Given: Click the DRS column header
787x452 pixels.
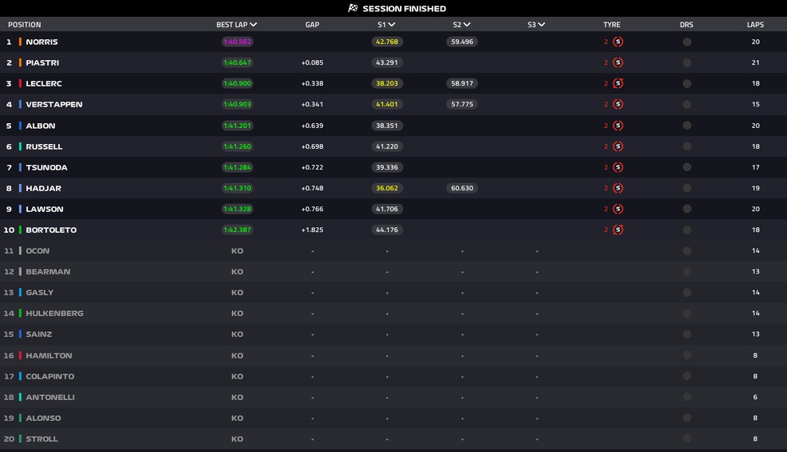Looking at the screenshot, I should click(686, 25).
